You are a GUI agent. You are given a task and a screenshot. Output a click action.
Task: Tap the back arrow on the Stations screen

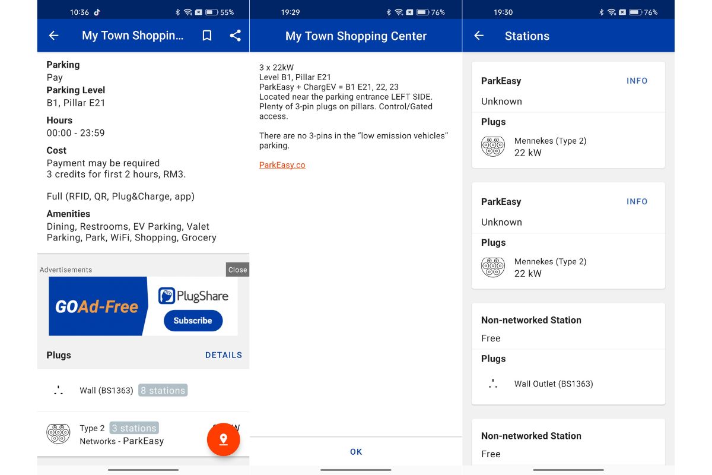coord(478,36)
